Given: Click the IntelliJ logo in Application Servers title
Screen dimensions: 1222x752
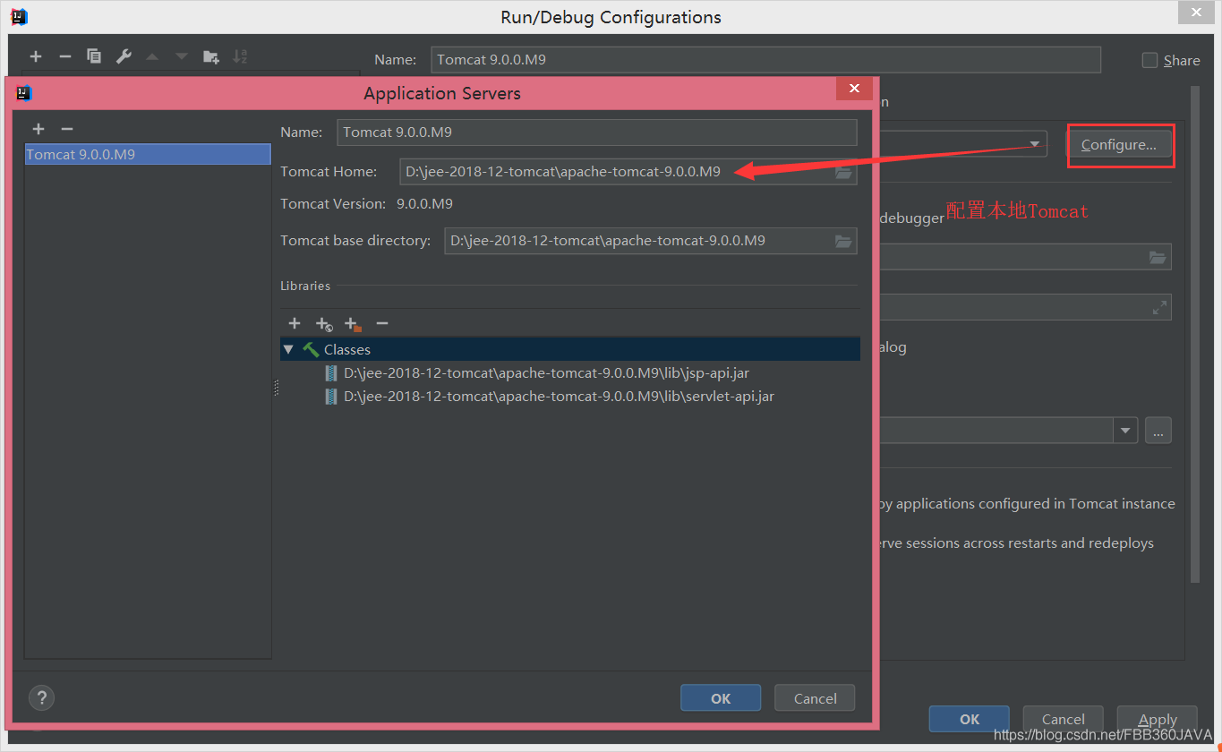Looking at the screenshot, I should pyautogui.click(x=24, y=92).
